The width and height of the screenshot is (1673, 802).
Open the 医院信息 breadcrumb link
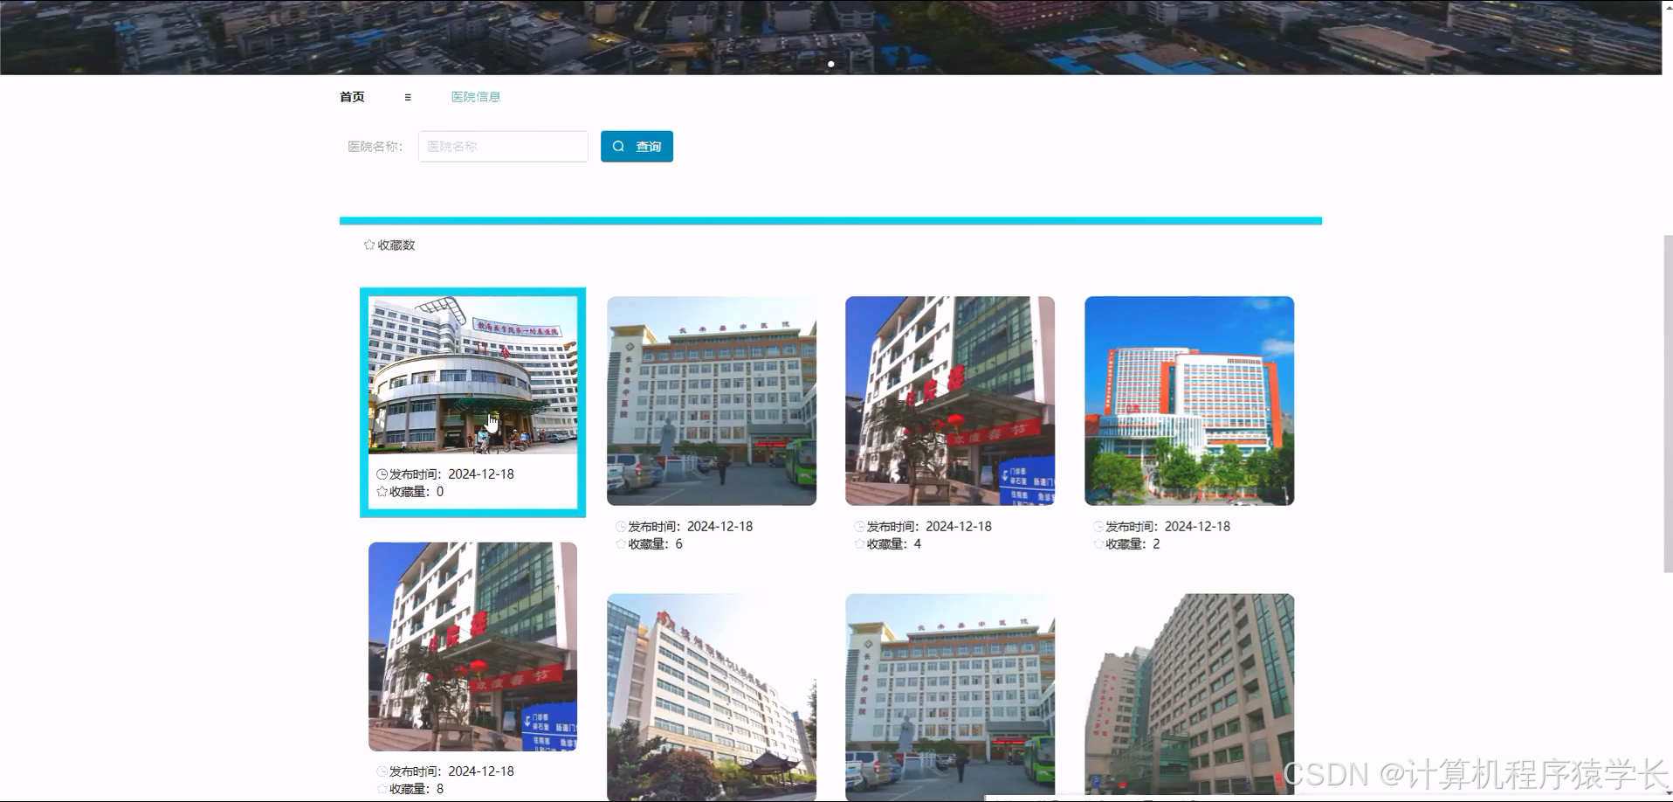pyautogui.click(x=476, y=97)
